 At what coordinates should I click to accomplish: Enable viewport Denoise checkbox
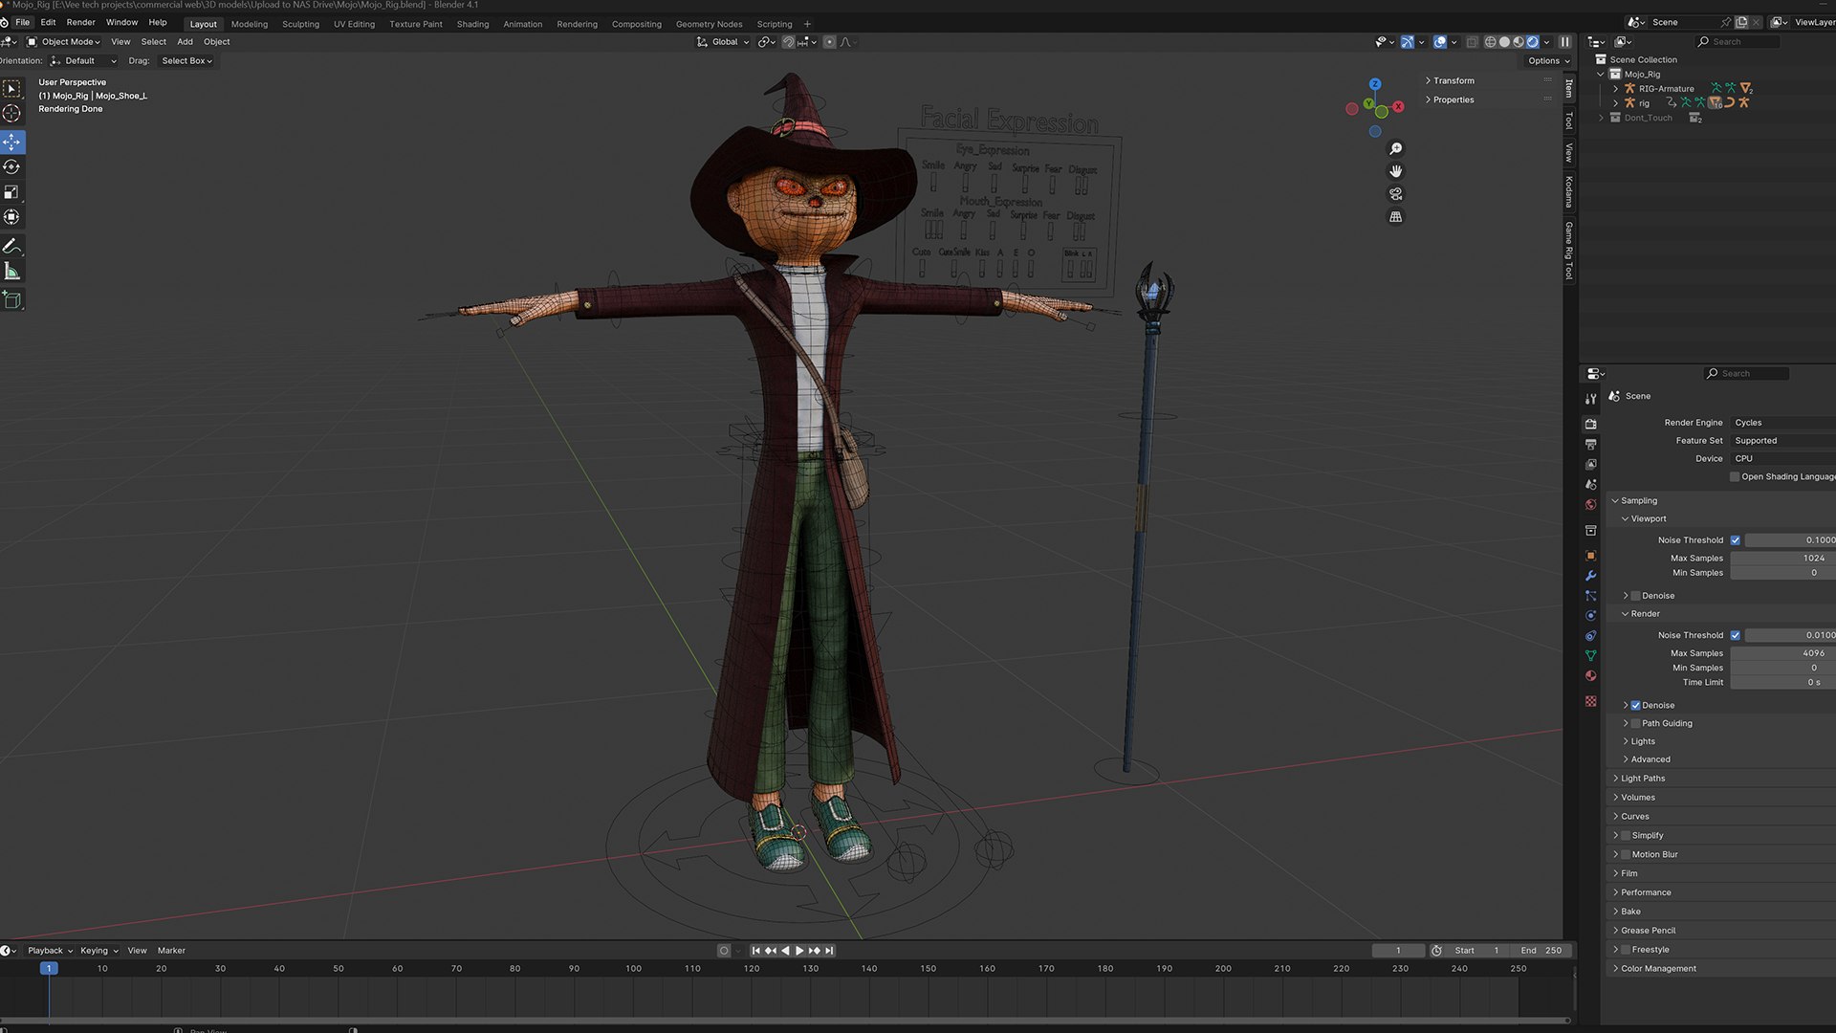tap(1635, 596)
